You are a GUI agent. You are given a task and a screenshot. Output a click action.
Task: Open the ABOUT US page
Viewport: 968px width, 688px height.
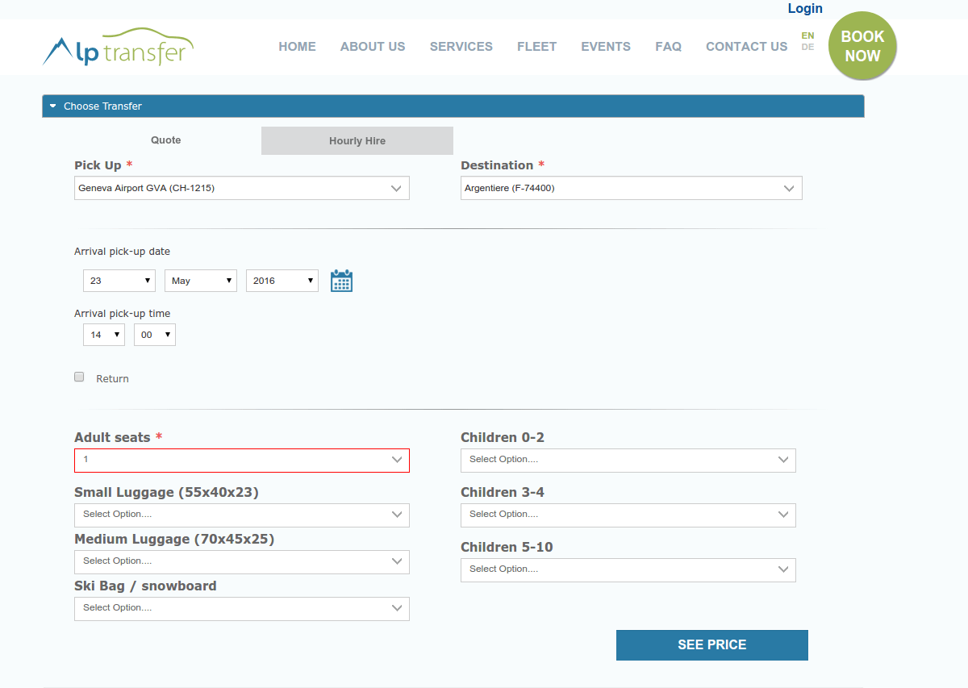(x=373, y=47)
